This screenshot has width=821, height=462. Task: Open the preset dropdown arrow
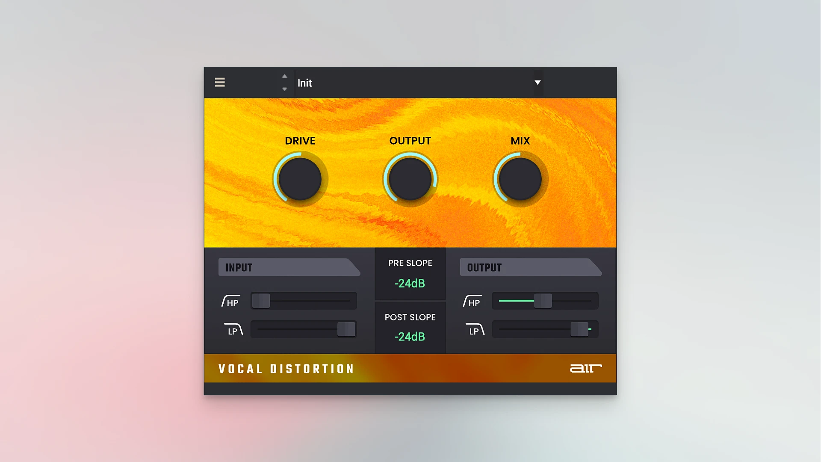[537, 83]
